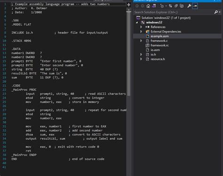This screenshot has width=223, height=176.
Task: Click the search magnifier icon in Solution Explorer
Action: (216, 12)
